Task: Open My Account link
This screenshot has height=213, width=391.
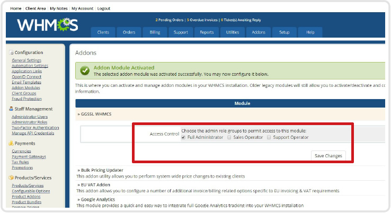Action: point(82,8)
